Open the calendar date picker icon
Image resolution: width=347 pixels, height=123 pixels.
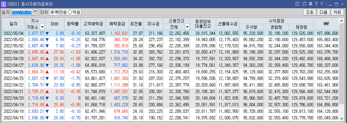pyautogui.click(x=35, y=12)
